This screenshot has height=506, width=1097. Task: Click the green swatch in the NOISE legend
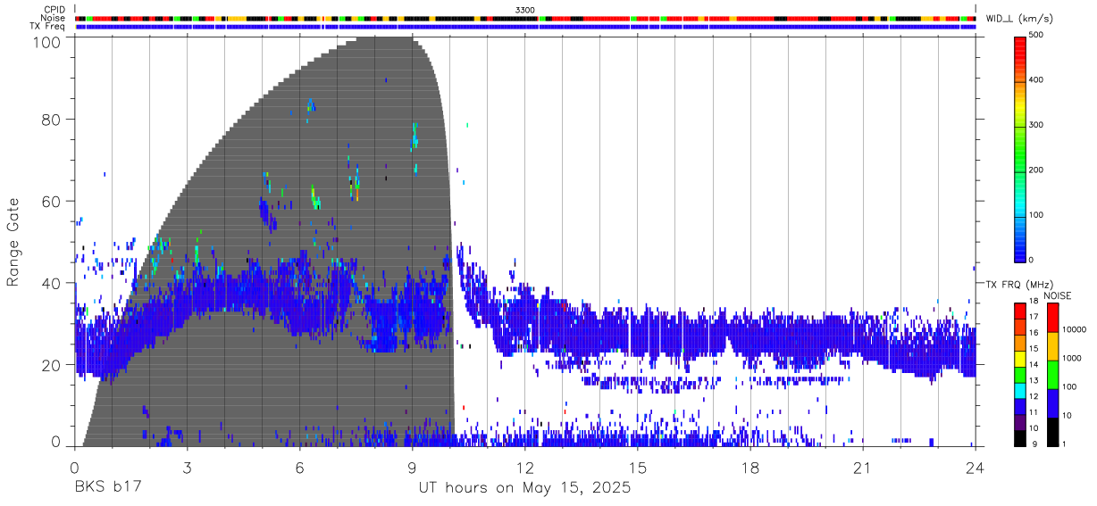click(1052, 374)
